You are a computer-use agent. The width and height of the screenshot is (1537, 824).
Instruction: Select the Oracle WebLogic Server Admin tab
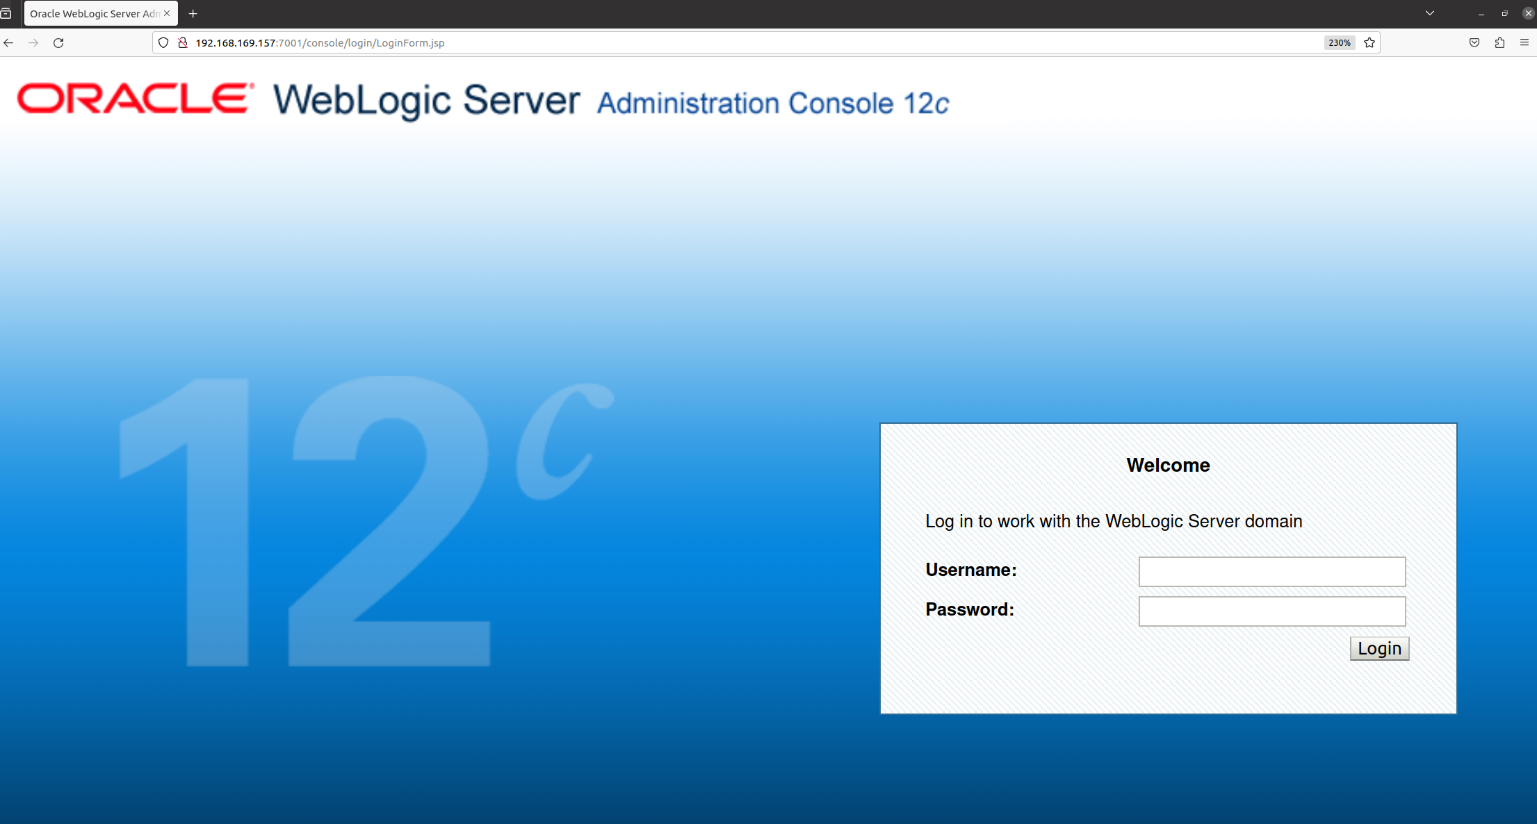[95, 13]
